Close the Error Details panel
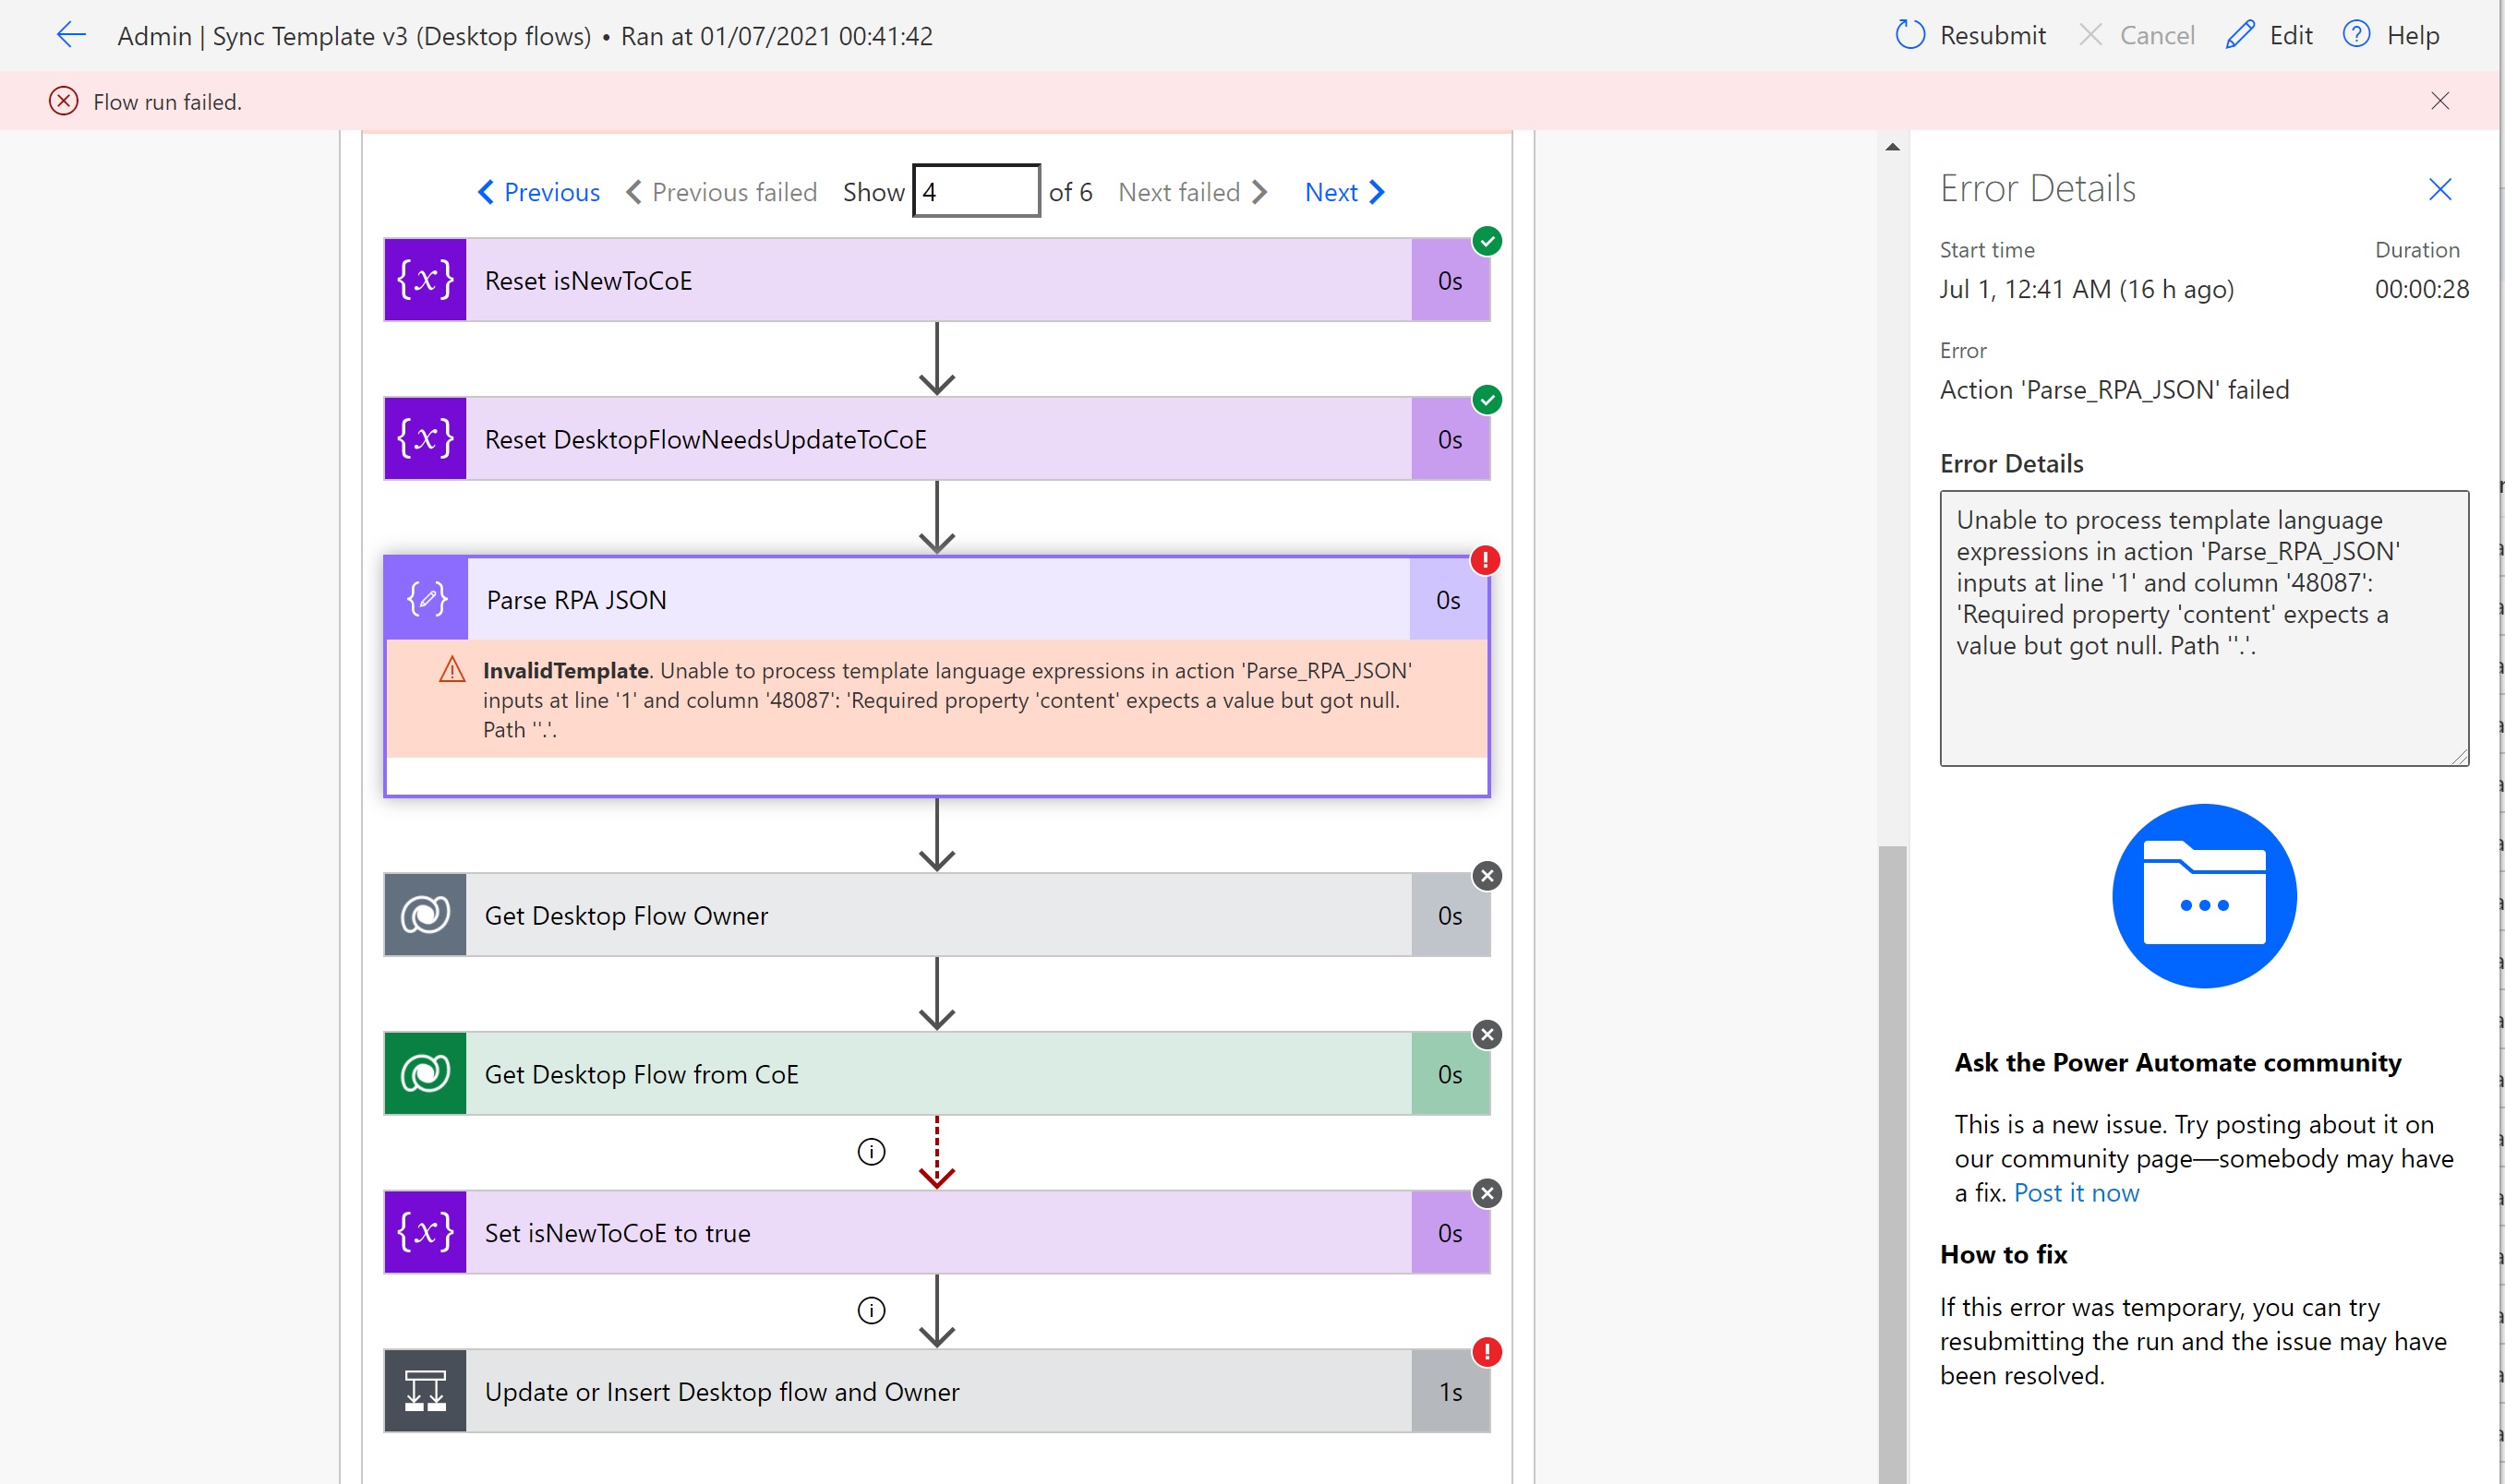This screenshot has width=2505, height=1484. click(2440, 189)
